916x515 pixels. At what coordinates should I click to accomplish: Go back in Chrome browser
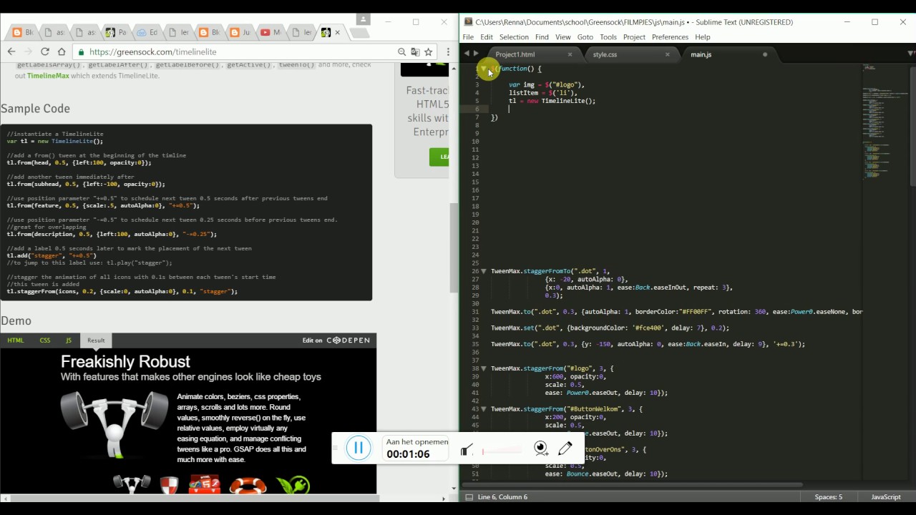click(x=11, y=51)
